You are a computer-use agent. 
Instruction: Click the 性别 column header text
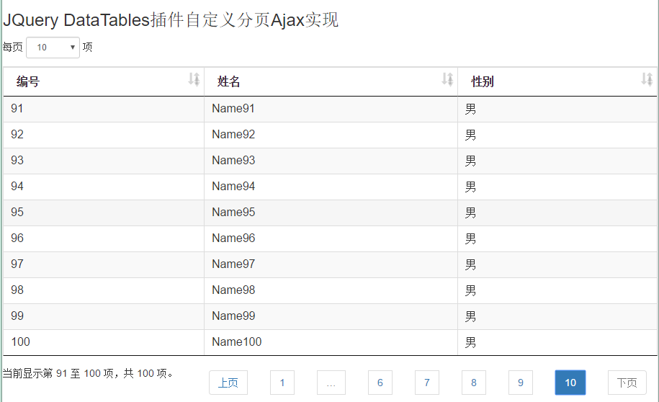[x=483, y=82]
